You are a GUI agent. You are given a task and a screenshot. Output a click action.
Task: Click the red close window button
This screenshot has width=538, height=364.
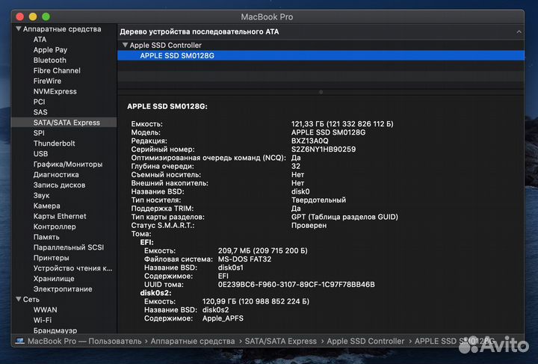[x=19, y=16]
